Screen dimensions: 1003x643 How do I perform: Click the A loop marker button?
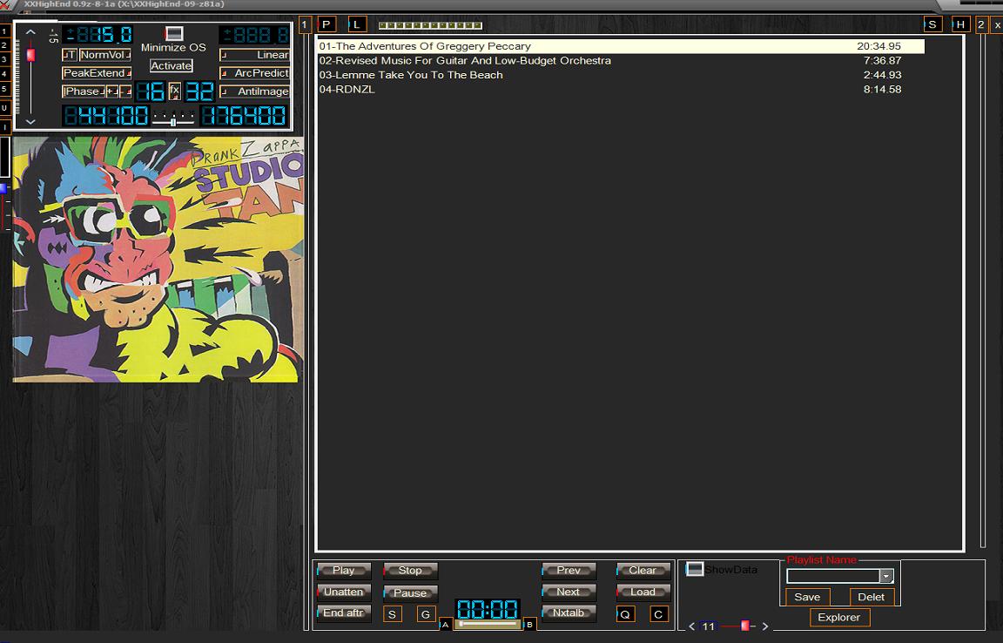[x=446, y=625]
